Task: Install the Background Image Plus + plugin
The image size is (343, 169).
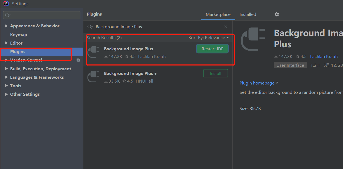Action: [x=216, y=73]
